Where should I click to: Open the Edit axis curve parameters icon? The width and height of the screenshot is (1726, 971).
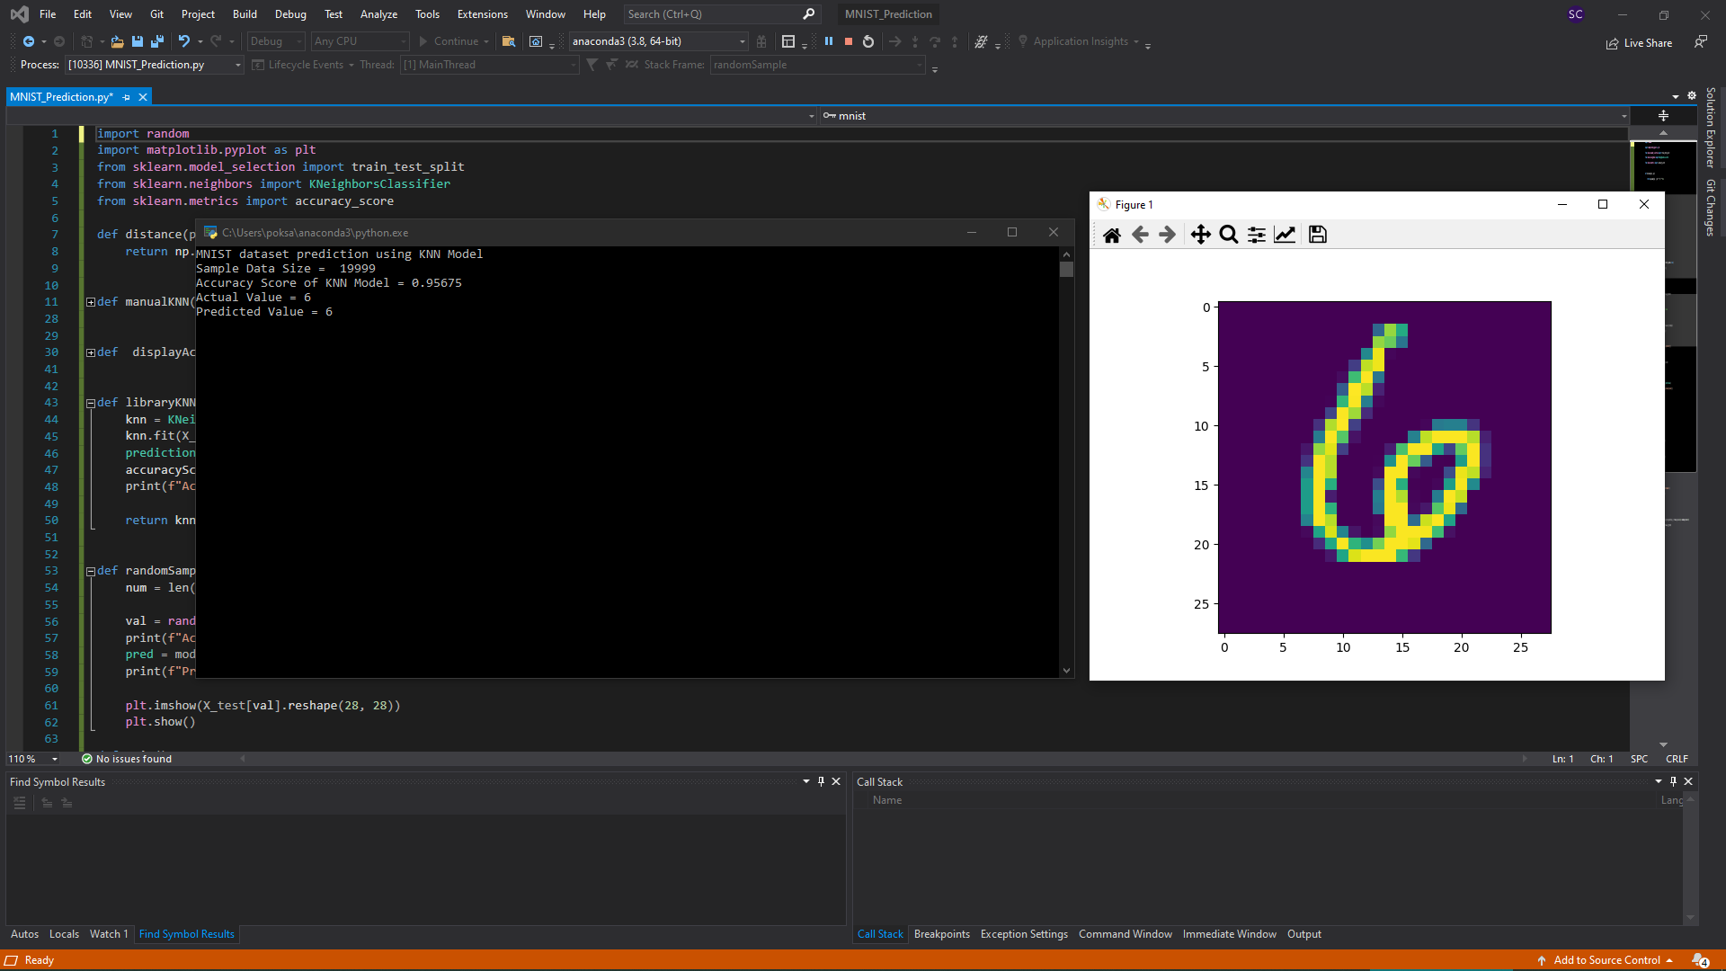pos(1285,235)
